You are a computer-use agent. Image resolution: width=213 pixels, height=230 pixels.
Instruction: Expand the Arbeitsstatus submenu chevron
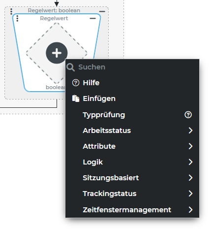pos(190,131)
